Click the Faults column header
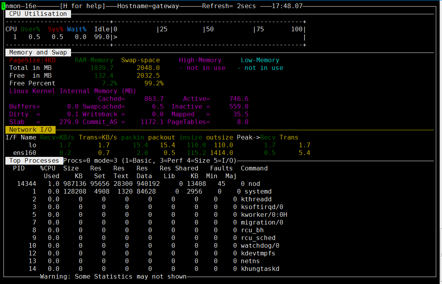442x284 pixels. (222, 168)
